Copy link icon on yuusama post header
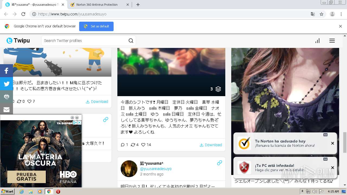The height and width of the screenshot is (195, 347). coord(220,163)
